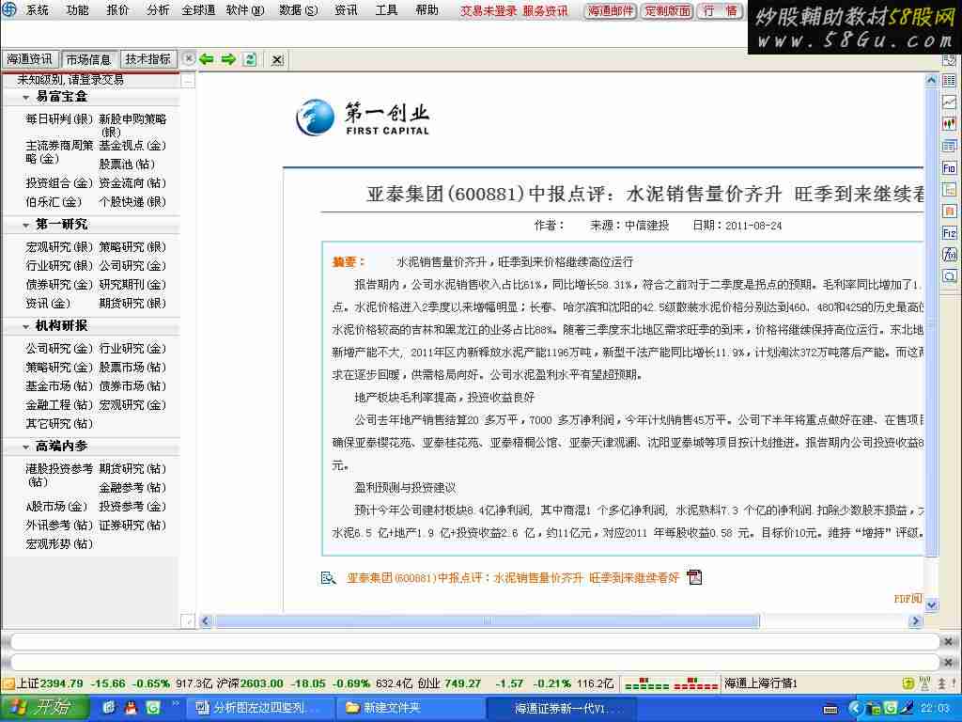The image size is (962, 722).
Task: Open 每日研判(银) in 易富宝盒
Action: pyautogui.click(x=59, y=118)
